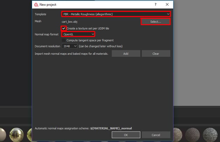Open the Document resolution 2048 dropdown
Viewport: 220px width, 142px height.
pyautogui.click(x=69, y=46)
